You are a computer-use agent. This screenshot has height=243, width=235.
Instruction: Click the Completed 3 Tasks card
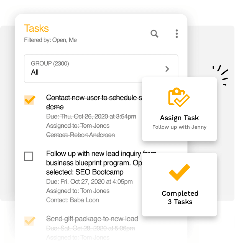pos(179,184)
